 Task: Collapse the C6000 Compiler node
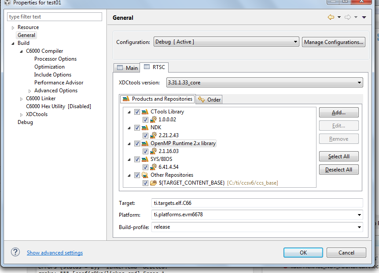pos(21,51)
